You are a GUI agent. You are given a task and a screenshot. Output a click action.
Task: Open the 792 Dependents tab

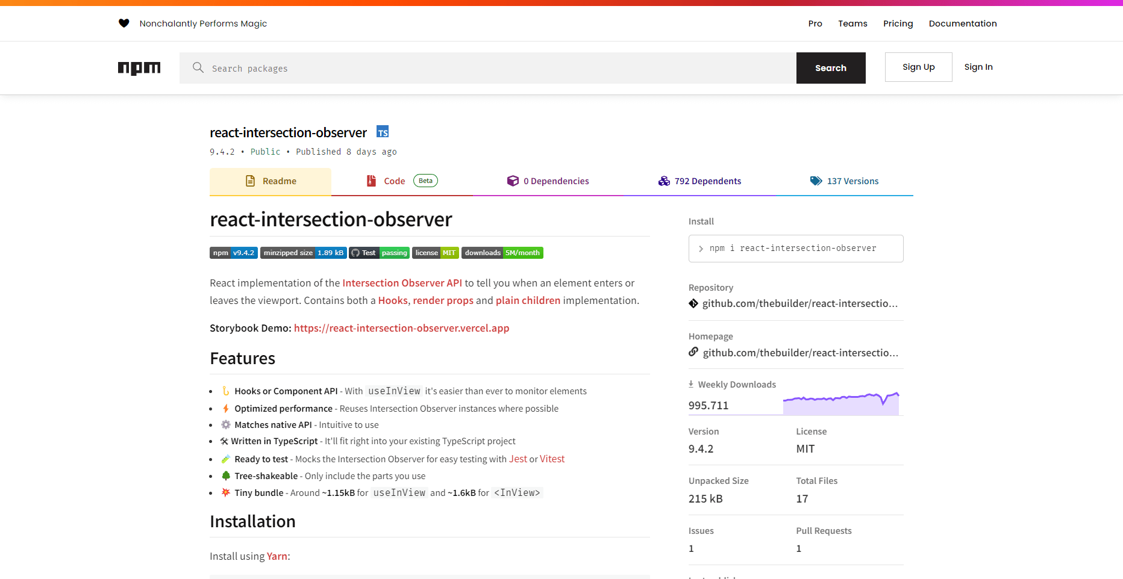(x=699, y=181)
